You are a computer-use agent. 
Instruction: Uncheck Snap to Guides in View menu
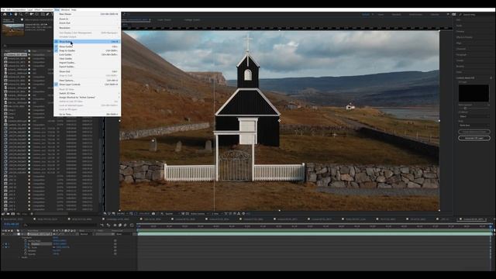[x=87, y=50]
